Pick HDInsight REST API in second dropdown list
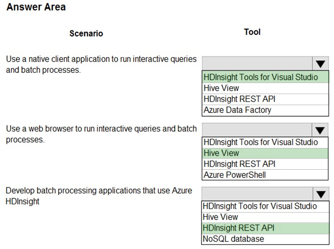Screen dimensions: 334x249 pyautogui.click(x=265, y=164)
